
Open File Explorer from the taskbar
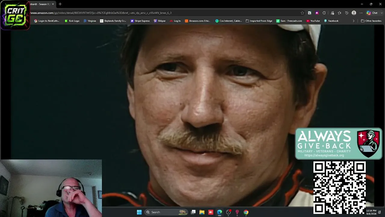[x=202, y=212]
